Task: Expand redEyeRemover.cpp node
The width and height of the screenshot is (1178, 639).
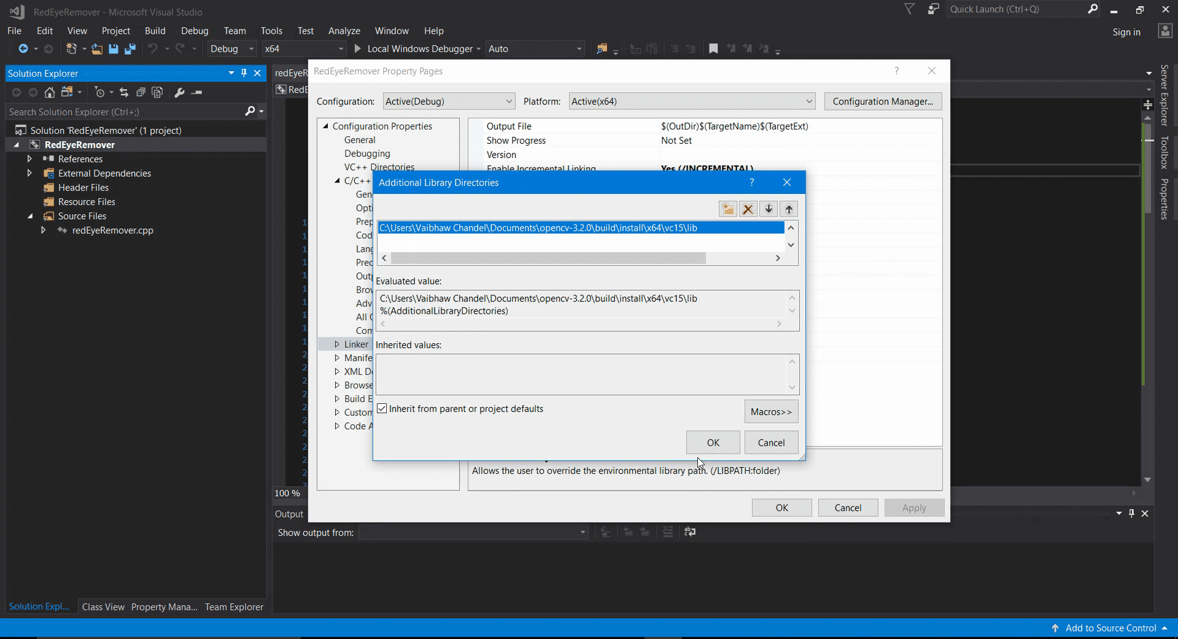Action: [43, 230]
